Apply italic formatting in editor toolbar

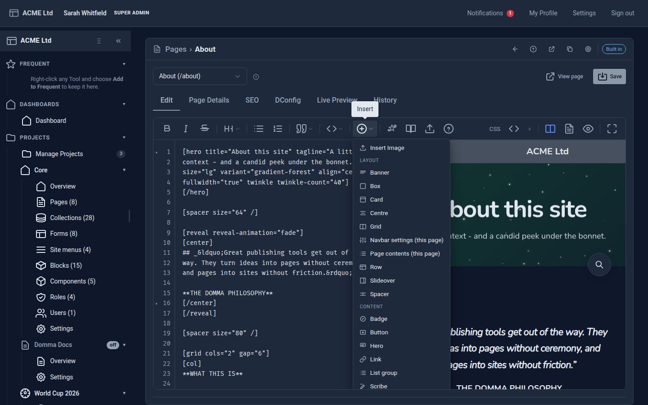click(x=185, y=129)
